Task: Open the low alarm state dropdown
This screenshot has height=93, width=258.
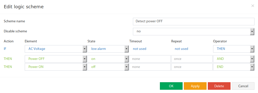Action: [108, 49]
